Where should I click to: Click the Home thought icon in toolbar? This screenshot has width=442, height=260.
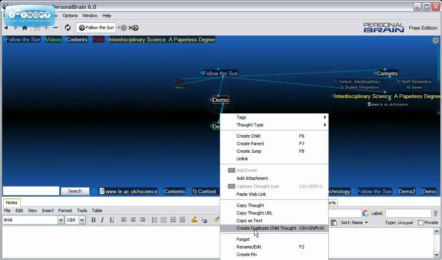25,28
